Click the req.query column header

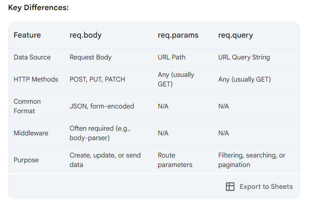coord(236,35)
